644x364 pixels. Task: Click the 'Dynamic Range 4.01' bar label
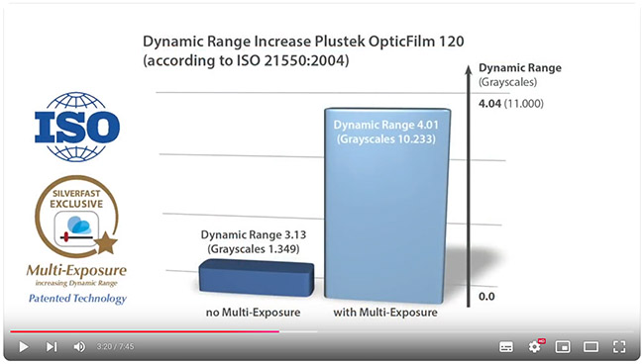(x=386, y=125)
